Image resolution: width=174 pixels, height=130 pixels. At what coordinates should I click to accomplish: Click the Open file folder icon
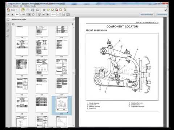pyautogui.click(x=23, y=10)
